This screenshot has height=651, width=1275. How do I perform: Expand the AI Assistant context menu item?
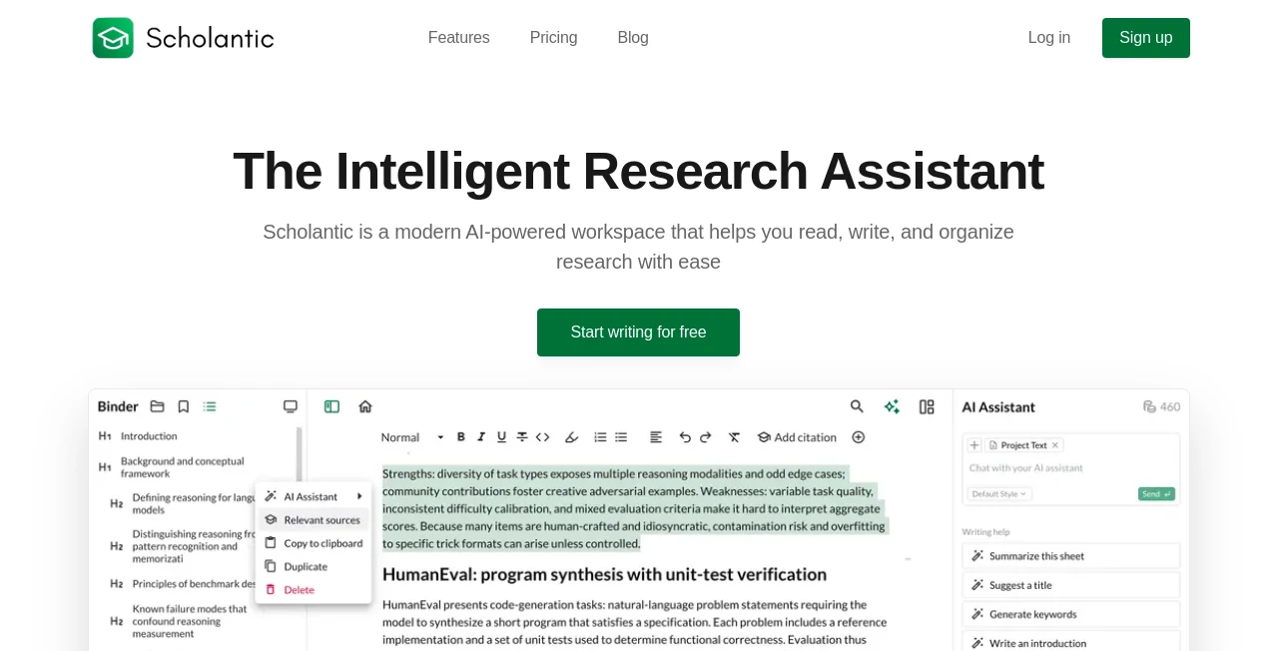(x=311, y=496)
